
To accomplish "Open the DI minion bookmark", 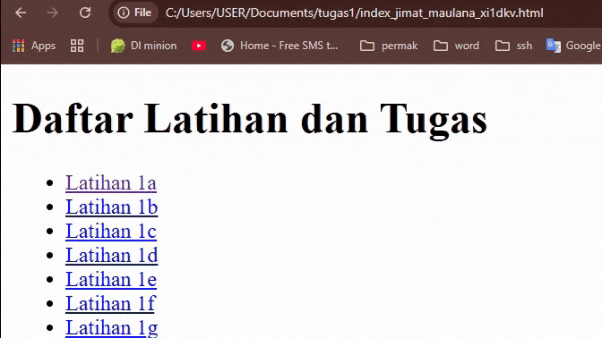I will [144, 46].
